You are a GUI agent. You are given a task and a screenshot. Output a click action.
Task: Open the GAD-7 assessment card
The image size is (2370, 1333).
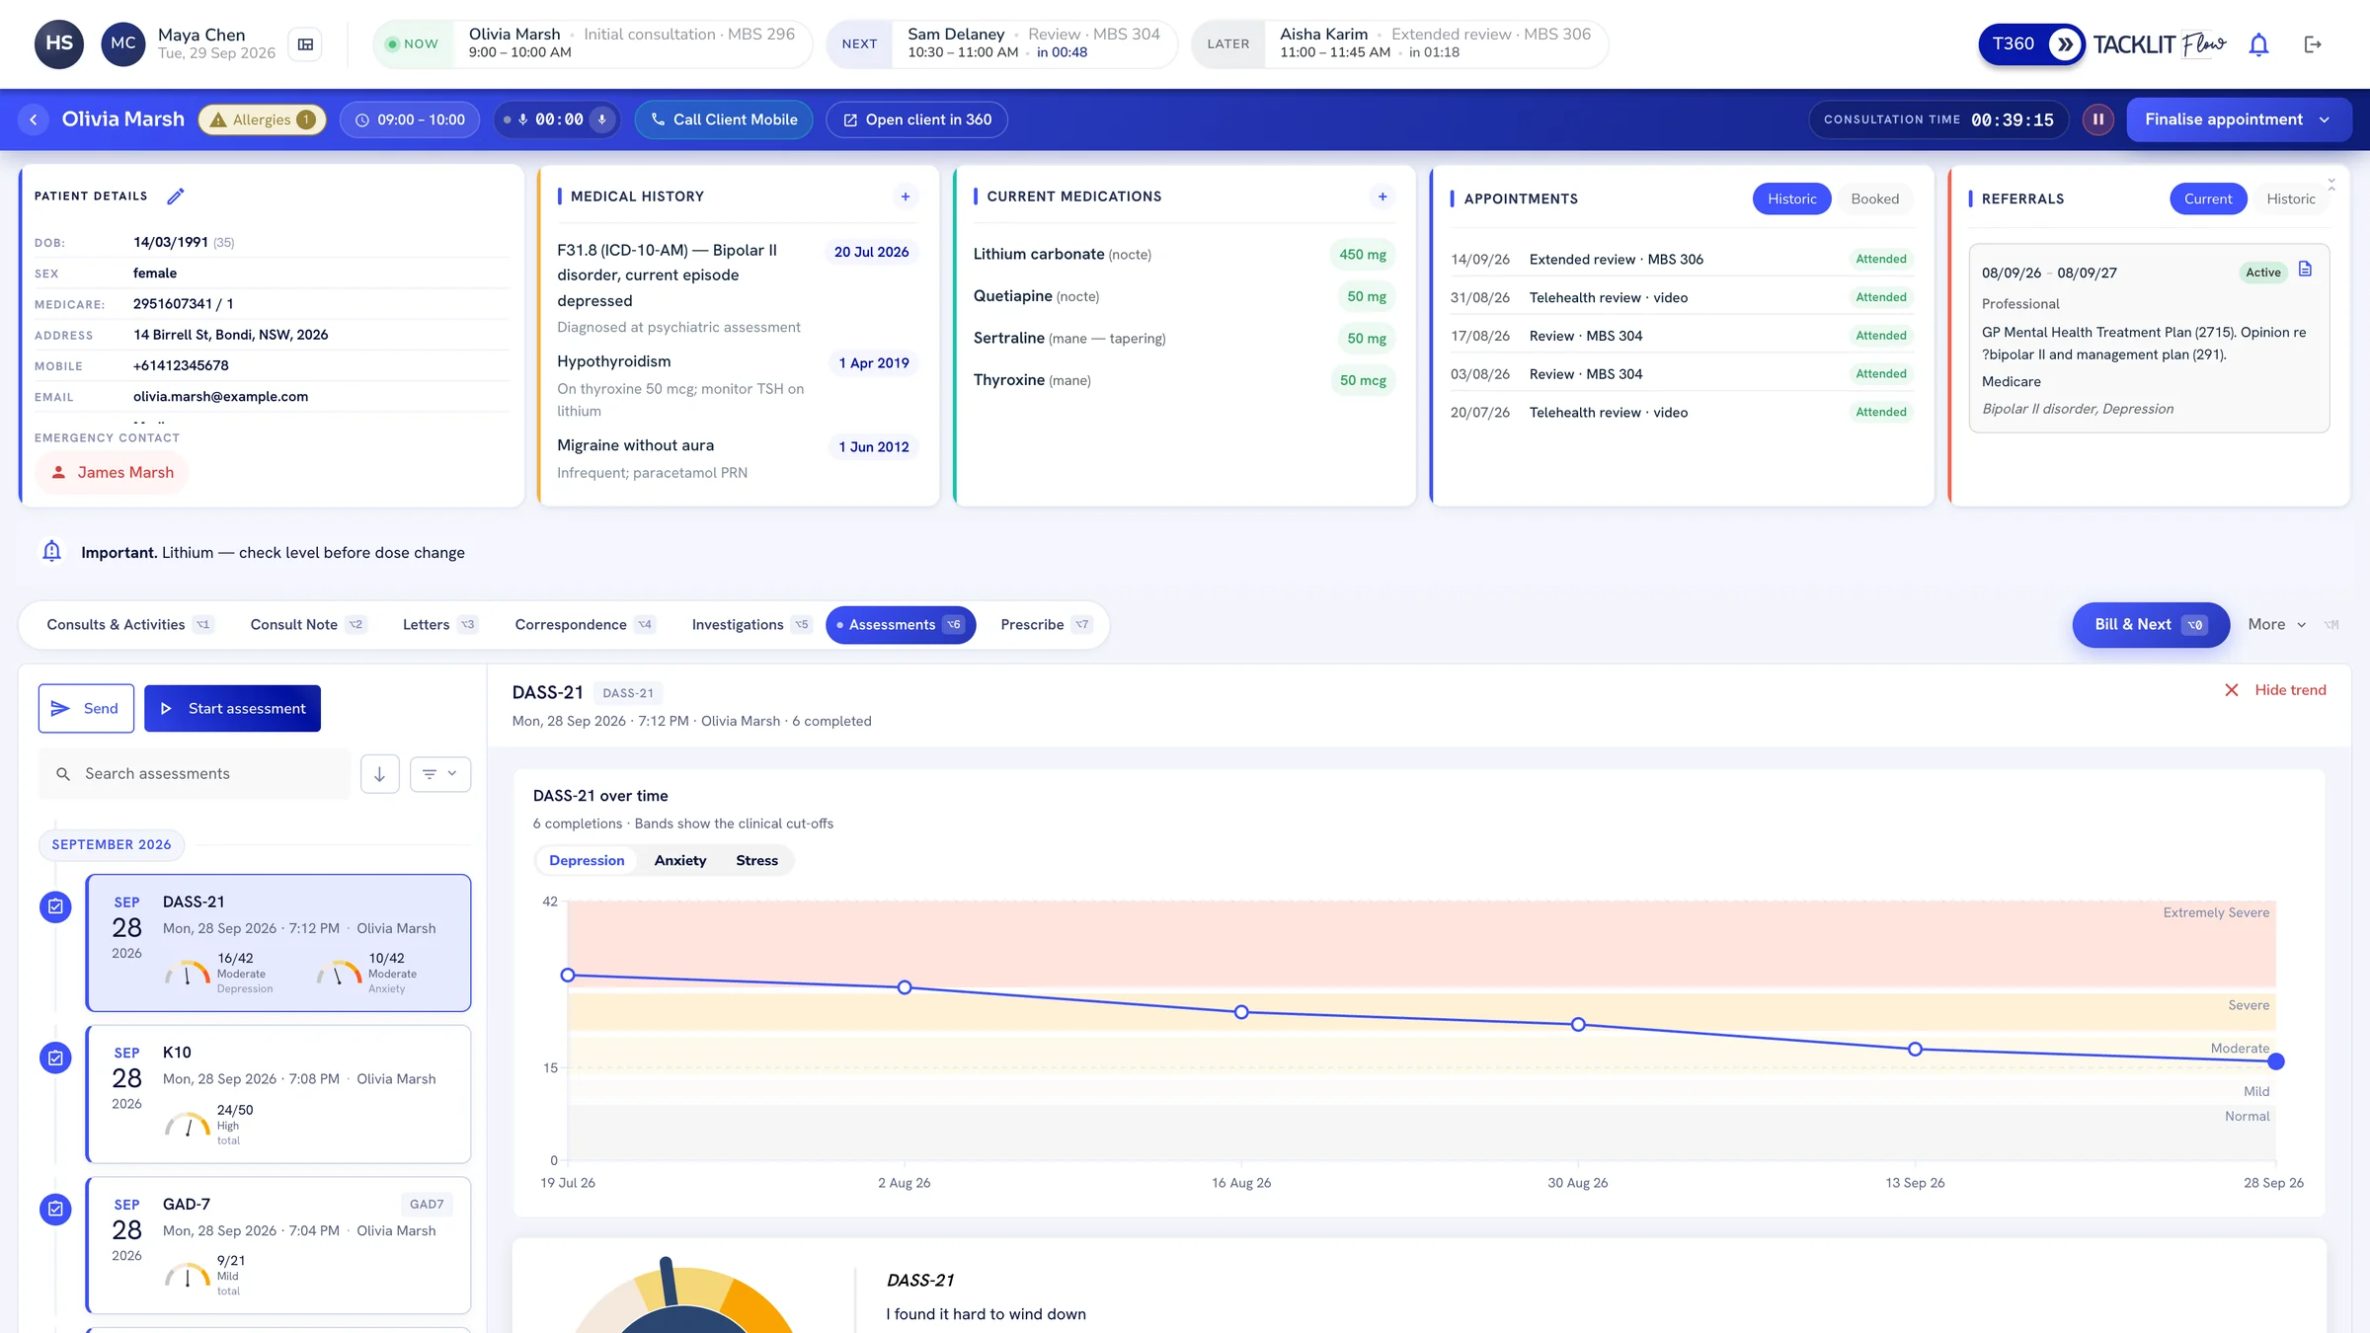click(x=278, y=1245)
